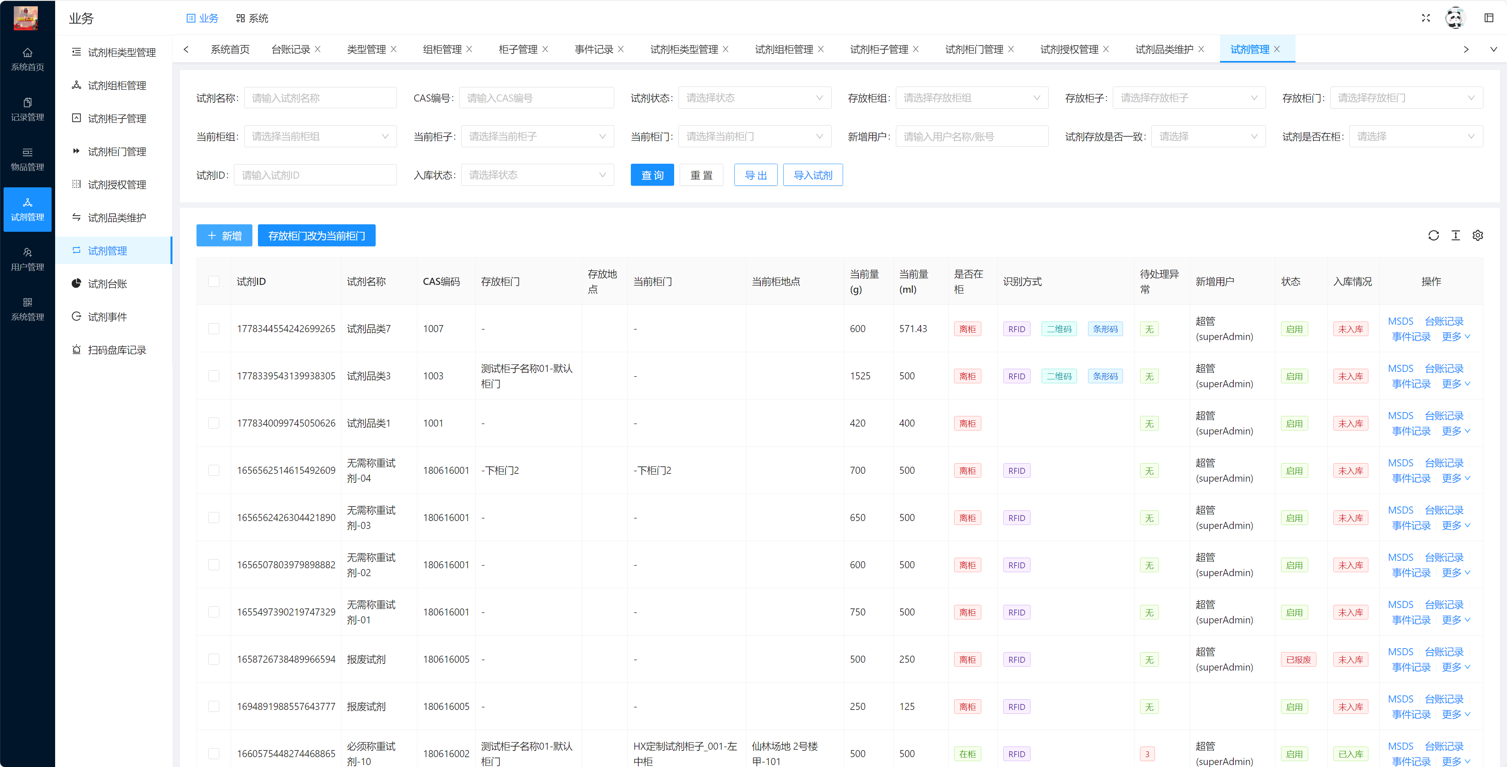The height and width of the screenshot is (767, 1507).
Task: Check the row with ID 1694891988557643777
Action: 214,707
